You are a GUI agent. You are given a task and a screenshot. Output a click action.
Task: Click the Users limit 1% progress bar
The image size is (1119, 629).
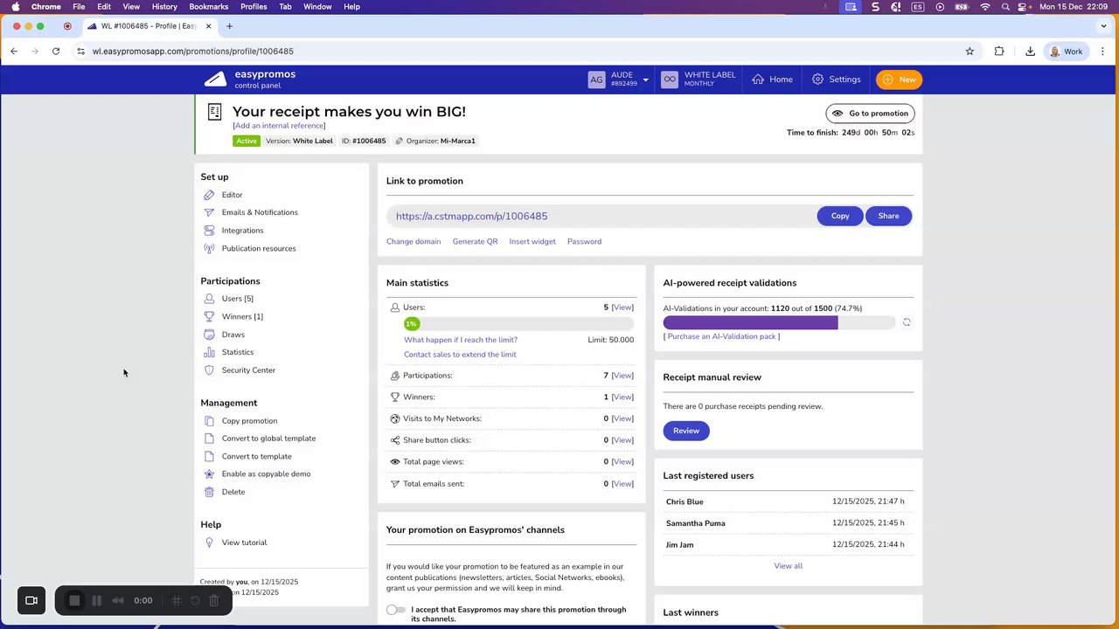tap(518, 323)
